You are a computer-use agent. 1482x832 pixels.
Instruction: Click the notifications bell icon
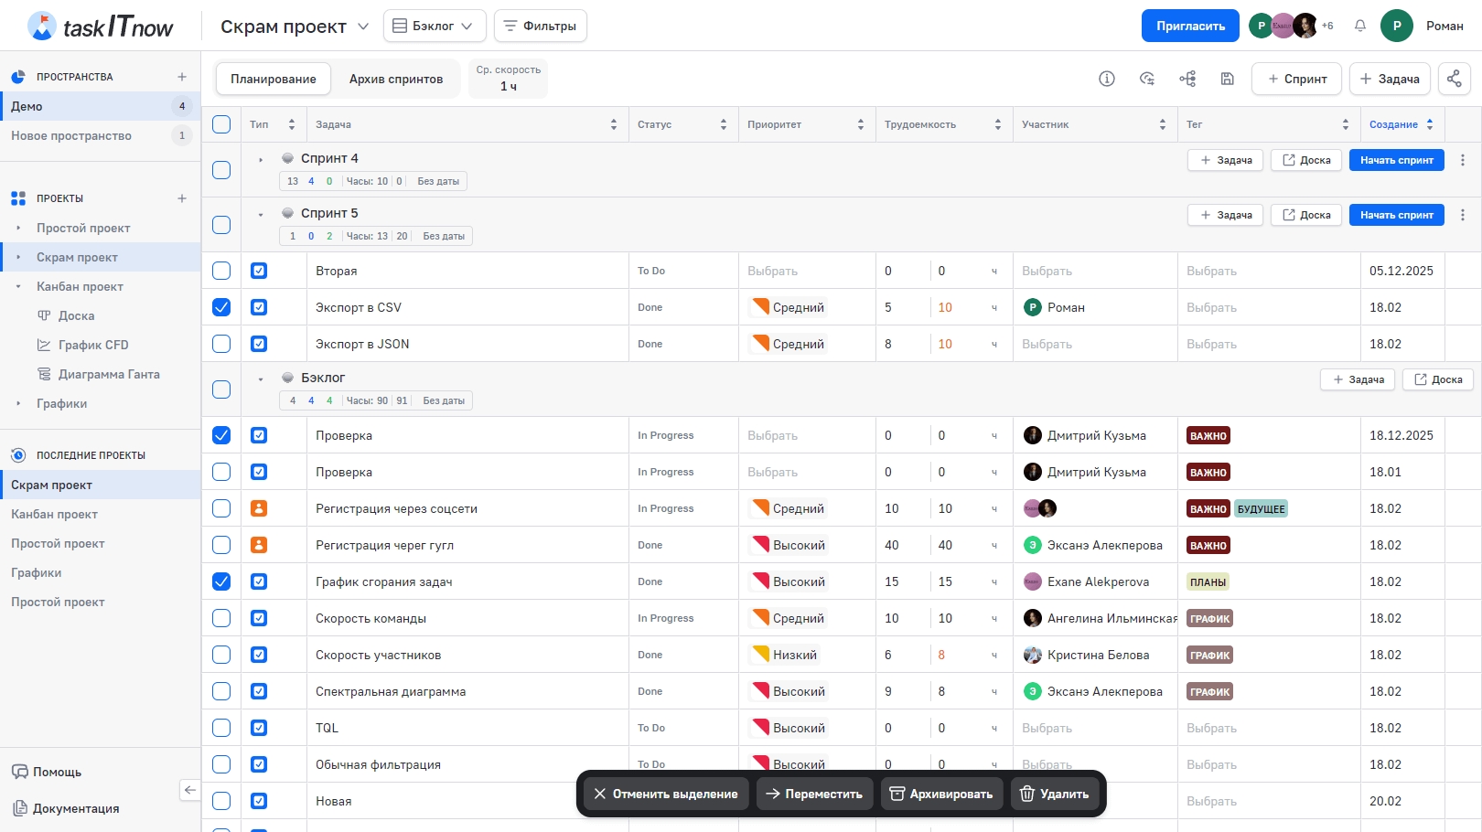click(x=1360, y=26)
